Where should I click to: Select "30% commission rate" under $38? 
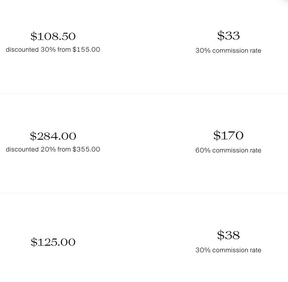coord(228,250)
